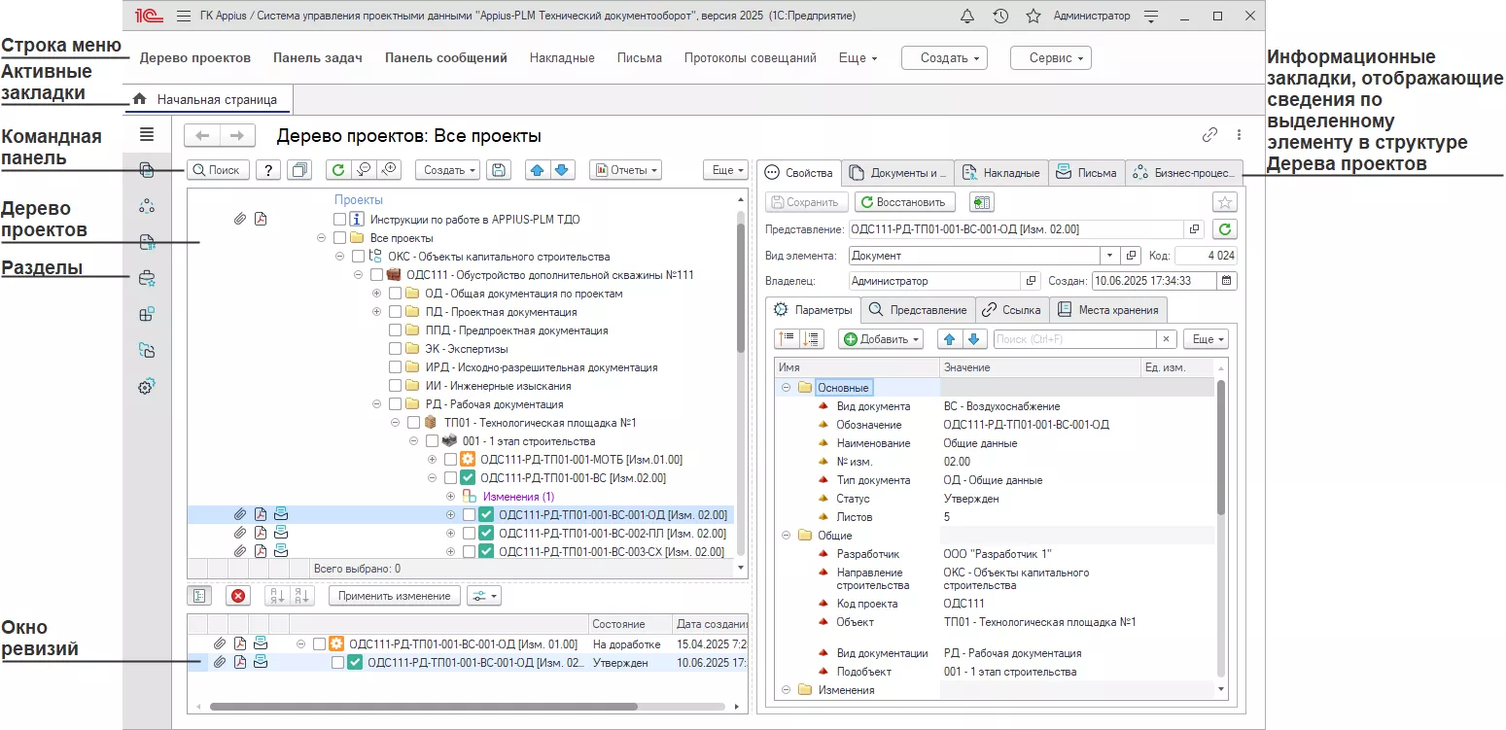The image size is (1506, 730).
Task: Click the PDF icon beside Инструкции по работе row
Action: click(x=261, y=220)
